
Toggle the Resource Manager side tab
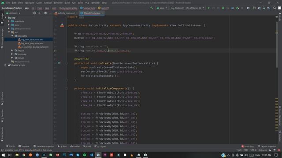coord(2,38)
